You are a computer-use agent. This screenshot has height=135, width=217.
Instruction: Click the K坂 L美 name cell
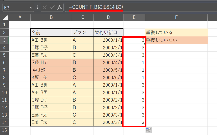point(51,77)
